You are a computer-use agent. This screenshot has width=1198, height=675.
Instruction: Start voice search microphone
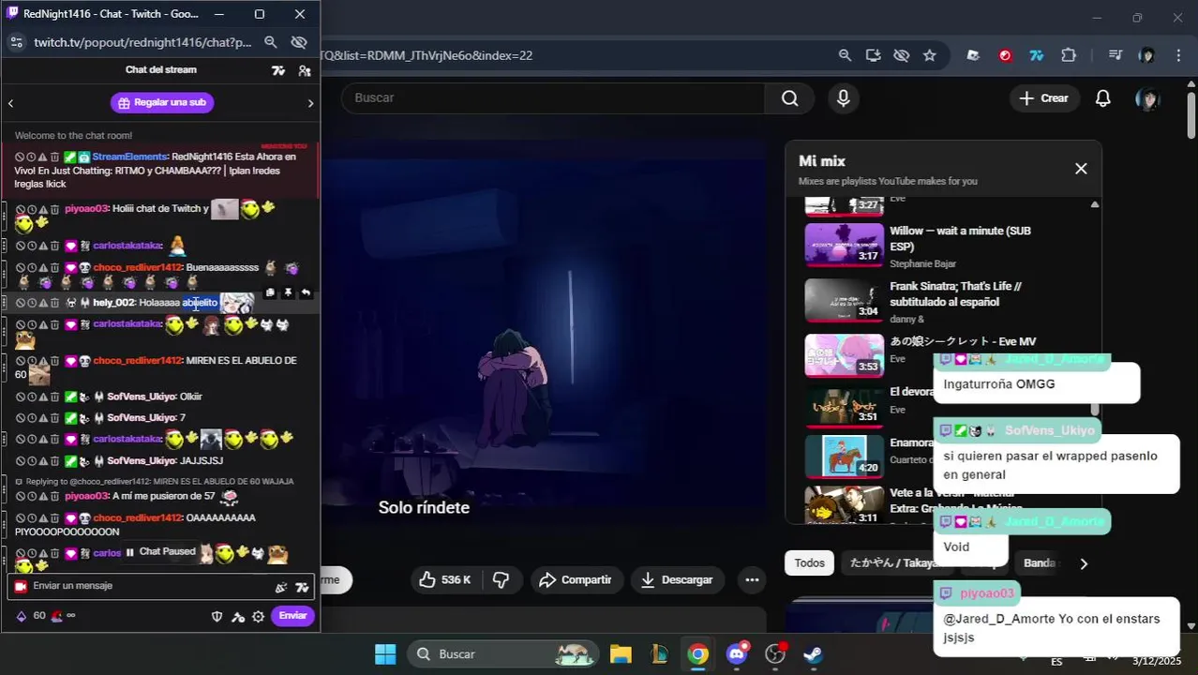844,98
